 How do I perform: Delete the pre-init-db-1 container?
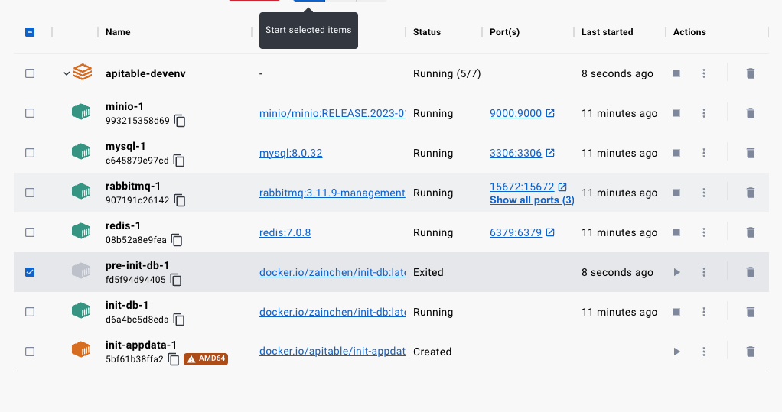[750, 273]
